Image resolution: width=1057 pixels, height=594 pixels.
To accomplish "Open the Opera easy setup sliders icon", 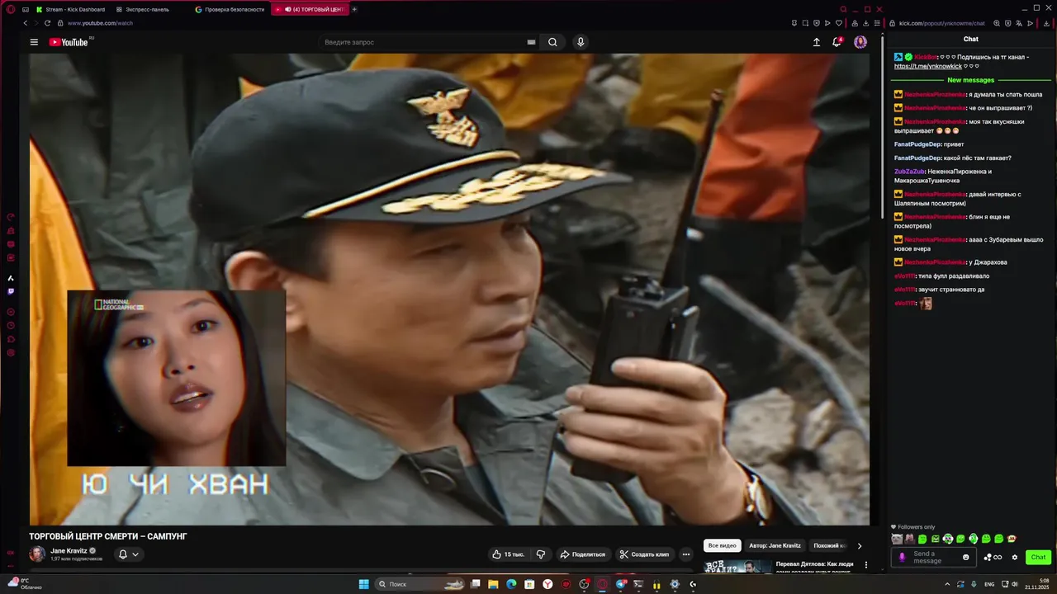I will click(877, 23).
